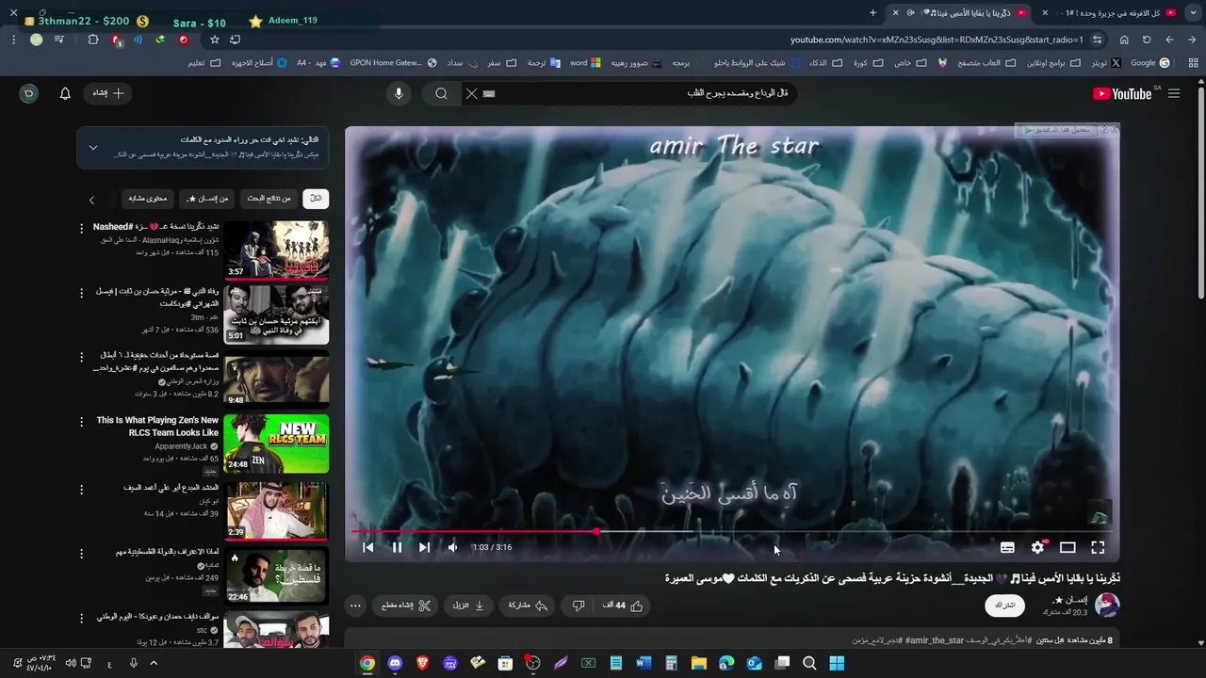
Task: Enter fullscreen video mode
Action: pyautogui.click(x=1098, y=547)
